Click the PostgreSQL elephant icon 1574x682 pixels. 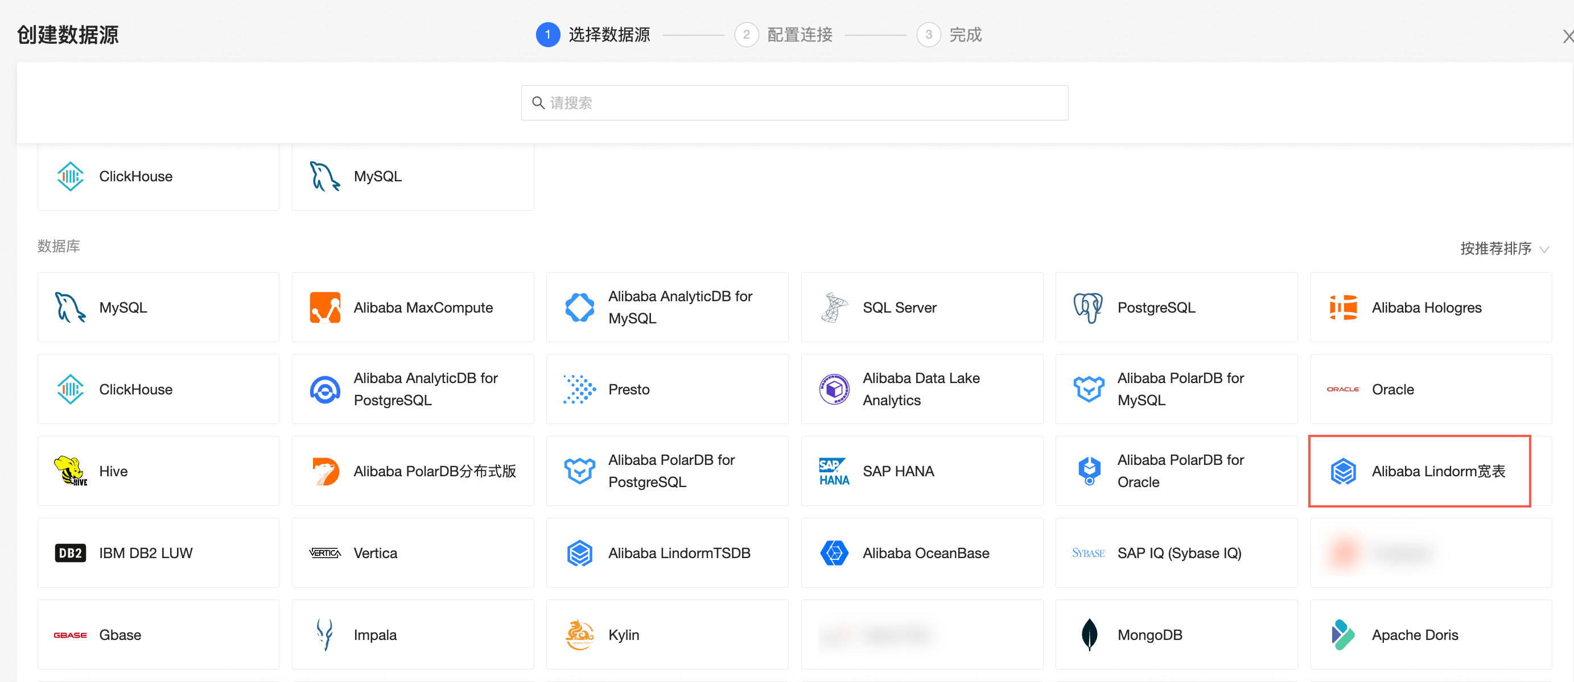click(1088, 307)
